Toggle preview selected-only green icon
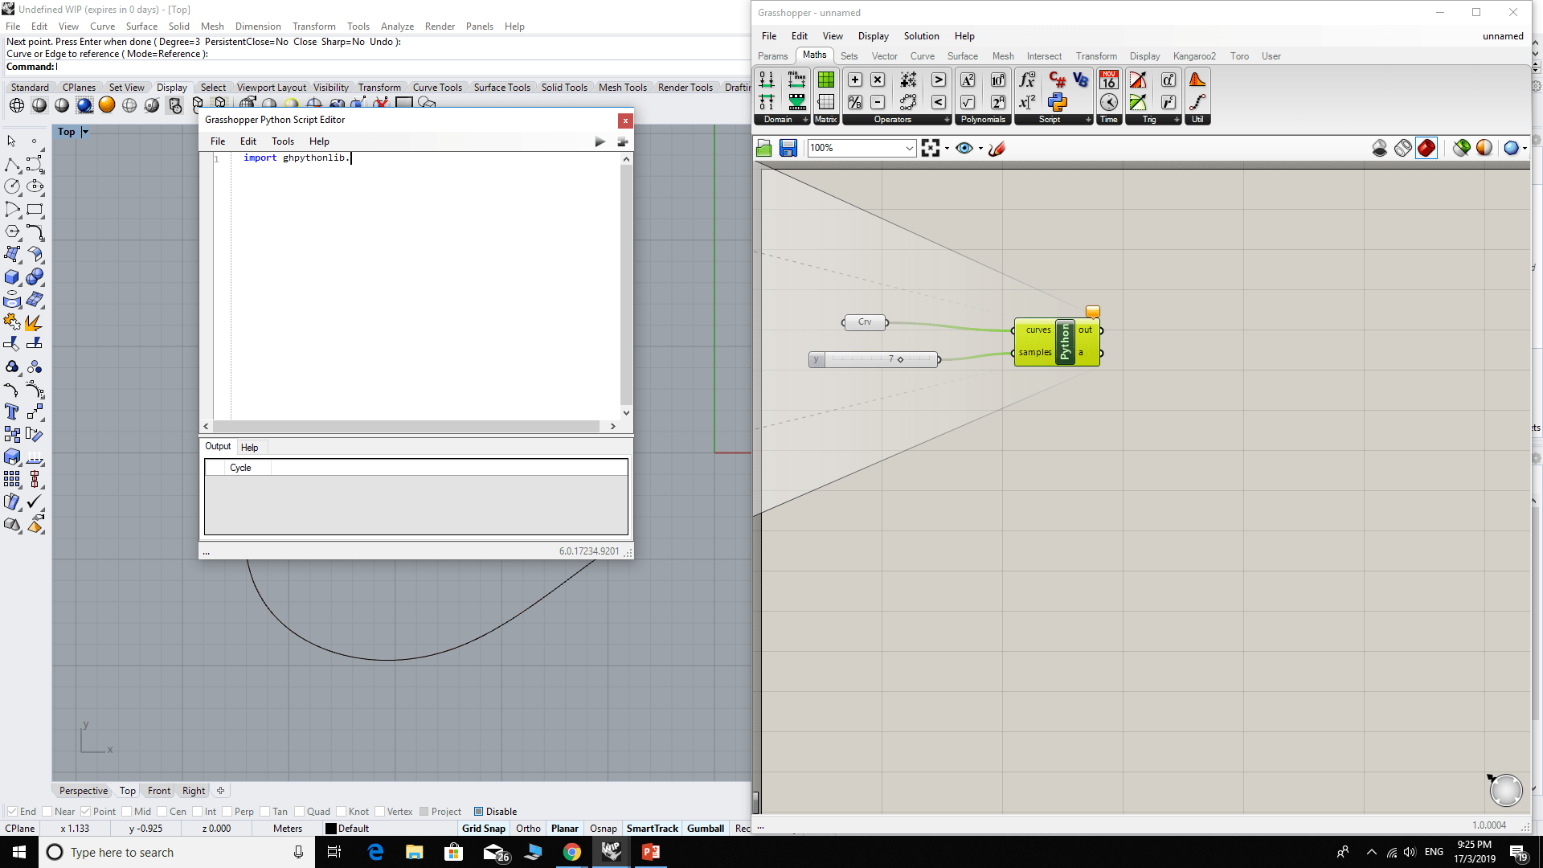1543x868 pixels. tap(1462, 148)
